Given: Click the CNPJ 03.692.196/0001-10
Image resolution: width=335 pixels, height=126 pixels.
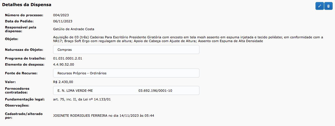Looking at the screenshot, I should click(155, 91).
